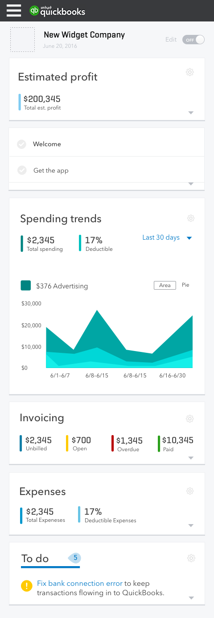Click the To do count badge showing 5
The width and height of the screenshot is (214, 618).
pyautogui.click(x=75, y=558)
